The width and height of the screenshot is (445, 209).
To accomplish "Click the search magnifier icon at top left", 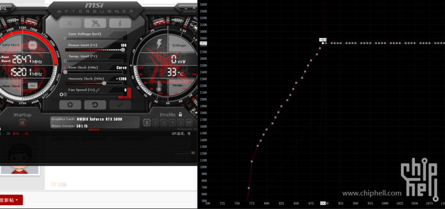I will coord(3,8).
